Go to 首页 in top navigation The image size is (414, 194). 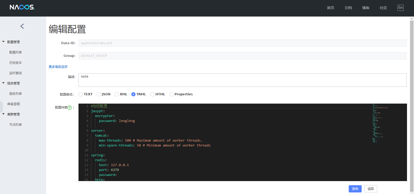click(x=331, y=8)
